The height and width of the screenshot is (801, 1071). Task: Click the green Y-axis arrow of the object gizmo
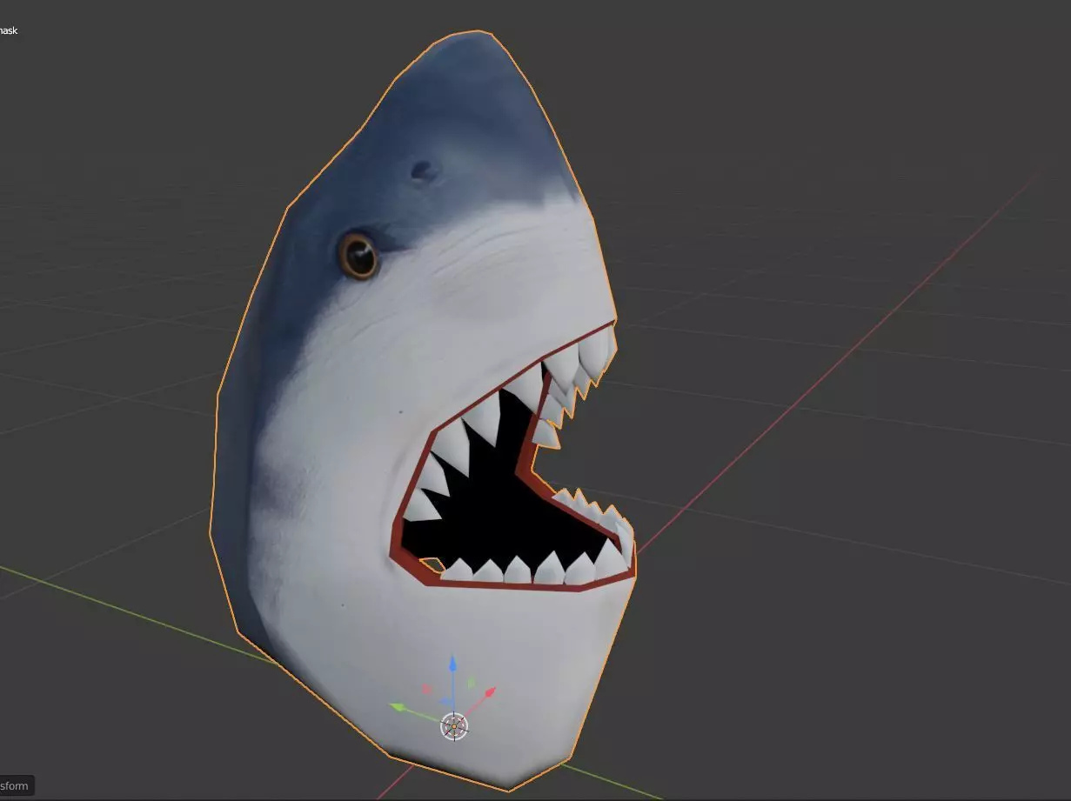coord(399,707)
